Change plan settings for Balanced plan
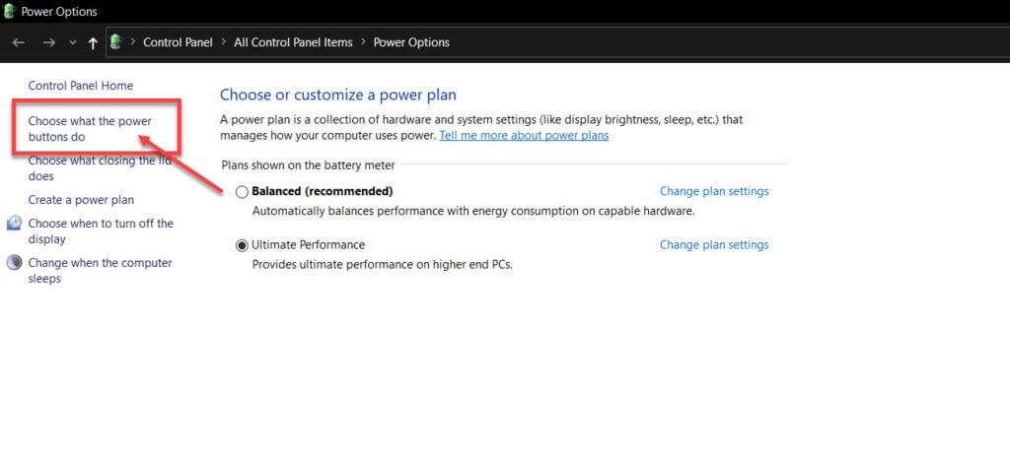The width and height of the screenshot is (1010, 455). tap(714, 191)
